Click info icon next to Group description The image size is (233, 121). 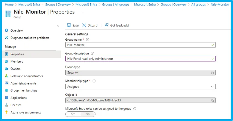click(92, 53)
